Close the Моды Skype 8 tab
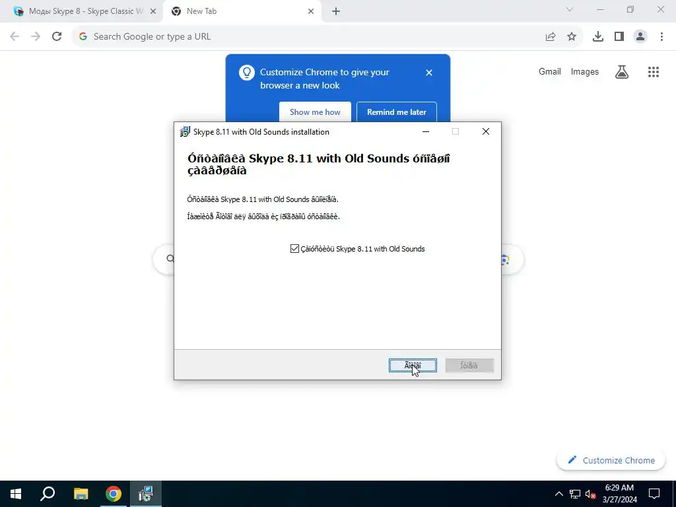The image size is (676, 507). pyautogui.click(x=153, y=12)
